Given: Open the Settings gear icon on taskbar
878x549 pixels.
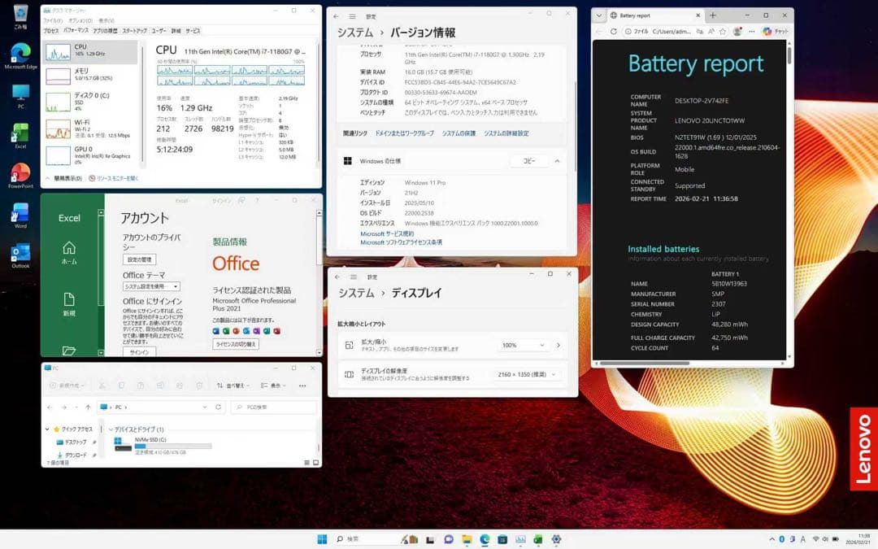Looking at the screenshot, I should [556, 539].
